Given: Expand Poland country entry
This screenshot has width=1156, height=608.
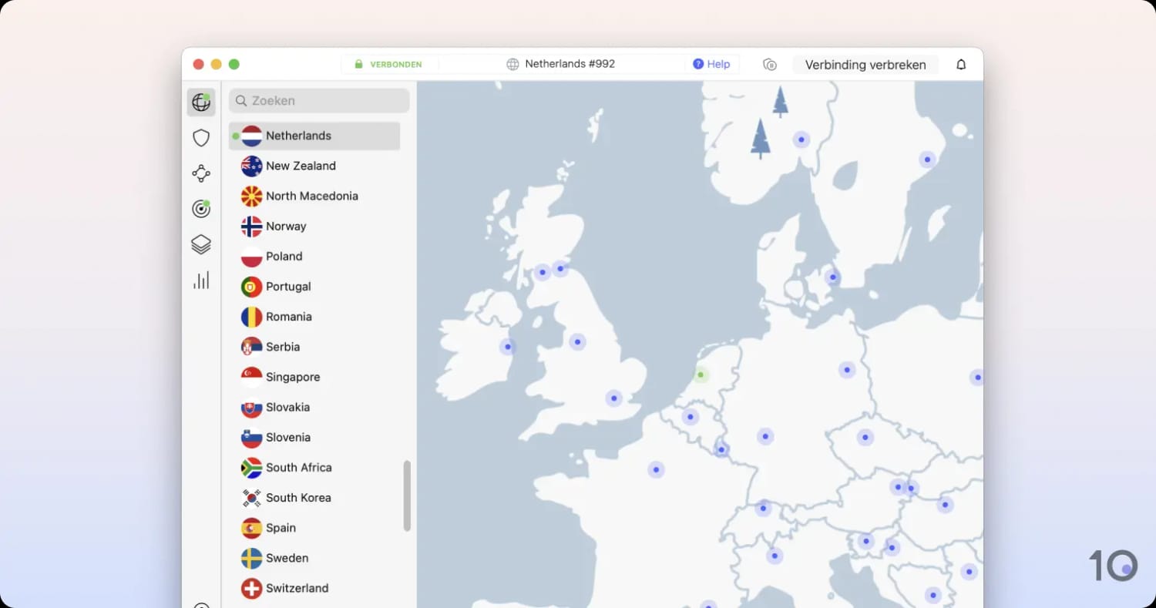Looking at the screenshot, I should pos(284,256).
